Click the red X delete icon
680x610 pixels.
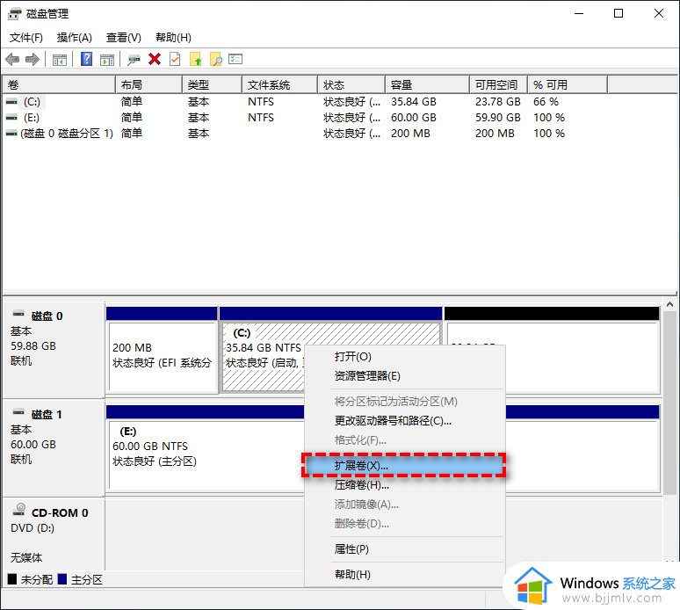point(155,59)
